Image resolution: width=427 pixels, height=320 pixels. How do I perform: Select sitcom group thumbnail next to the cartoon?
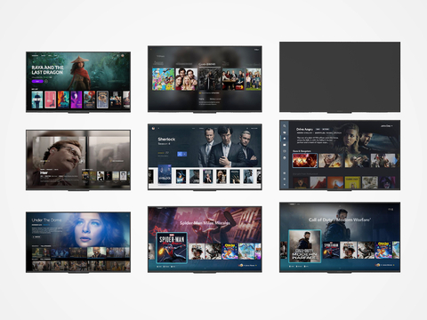click(x=187, y=79)
